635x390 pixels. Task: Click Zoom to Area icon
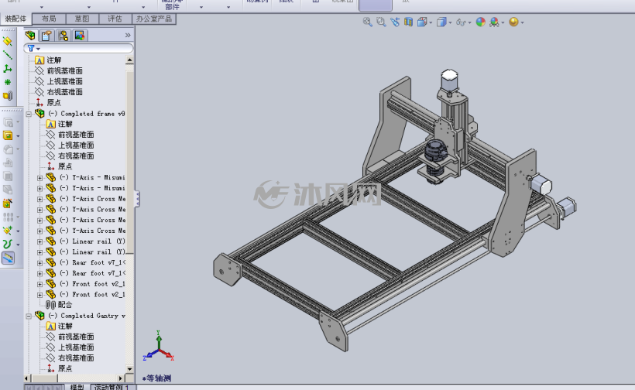coord(381,22)
